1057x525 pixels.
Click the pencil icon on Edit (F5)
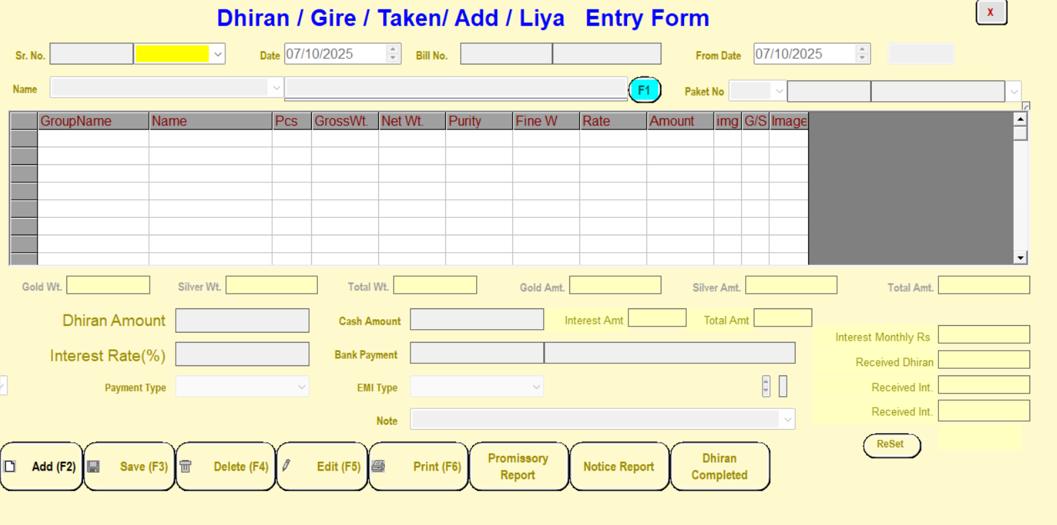[286, 466]
